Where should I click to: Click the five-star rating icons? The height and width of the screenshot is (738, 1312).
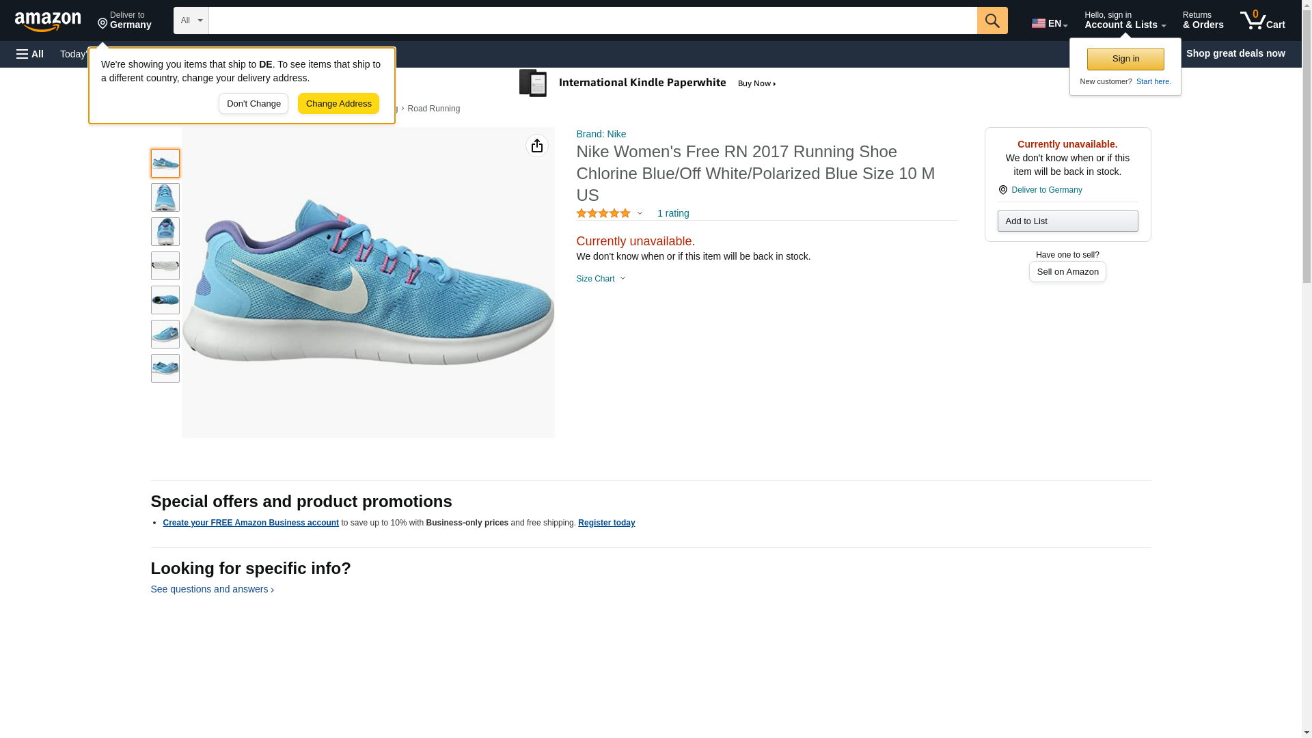click(603, 214)
